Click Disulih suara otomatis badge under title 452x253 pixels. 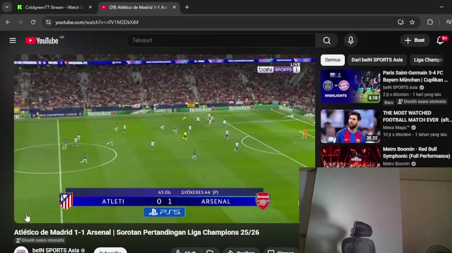pos(40,240)
